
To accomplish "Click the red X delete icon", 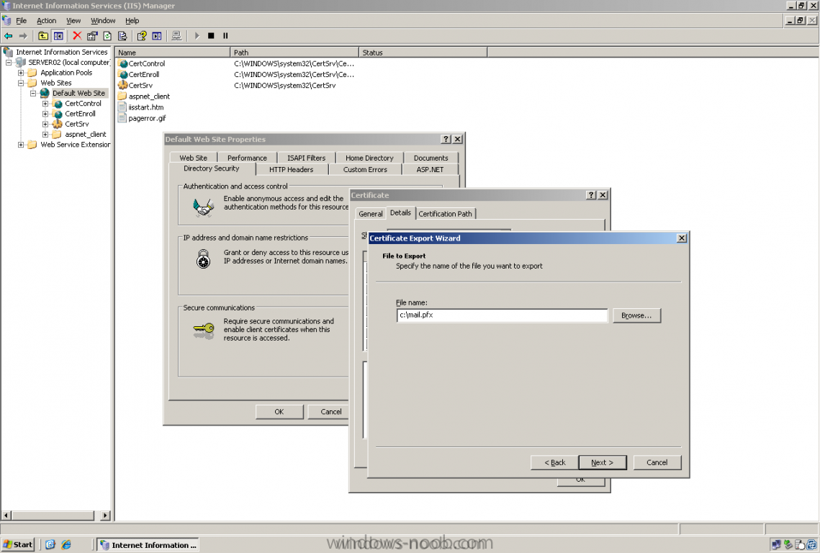I will [78, 36].
